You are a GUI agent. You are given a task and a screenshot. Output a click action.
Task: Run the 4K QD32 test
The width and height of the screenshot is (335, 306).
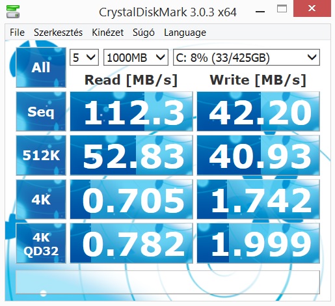pos(41,243)
